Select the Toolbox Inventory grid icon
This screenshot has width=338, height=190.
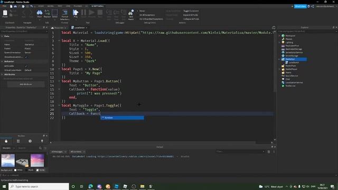18,141
